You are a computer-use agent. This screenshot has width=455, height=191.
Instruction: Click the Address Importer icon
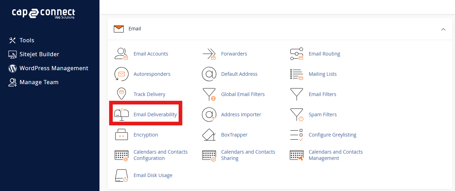[209, 115]
